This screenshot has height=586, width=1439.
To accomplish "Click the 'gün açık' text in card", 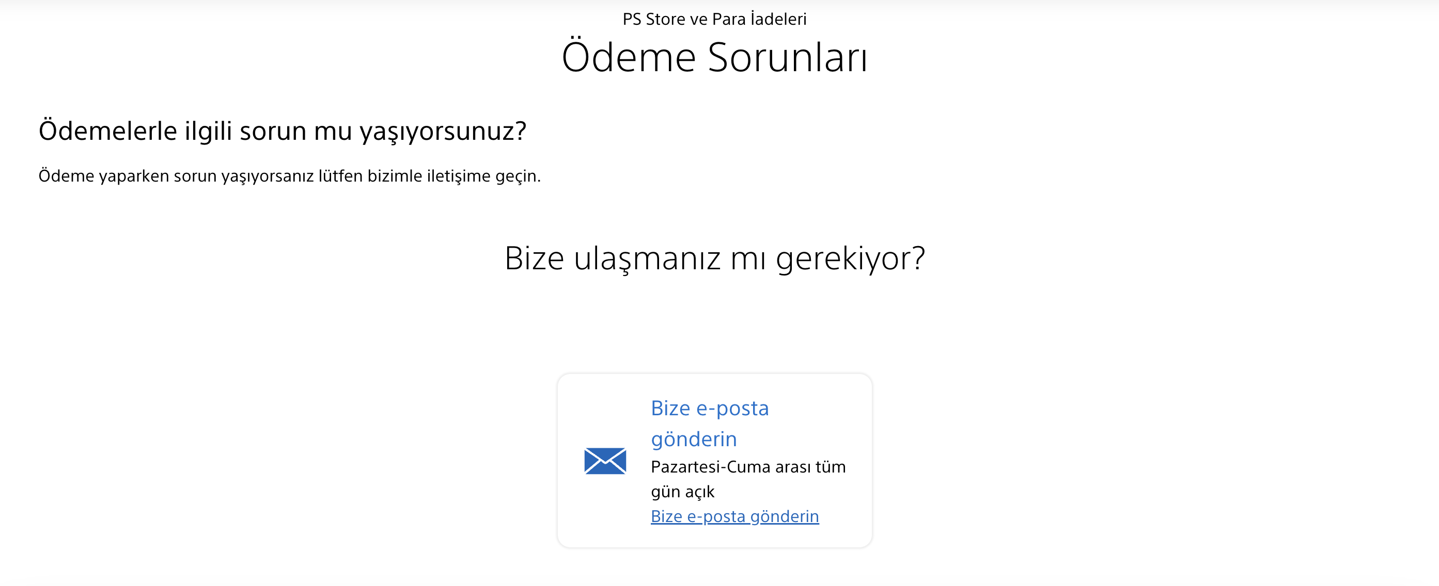I will [x=683, y=492].
